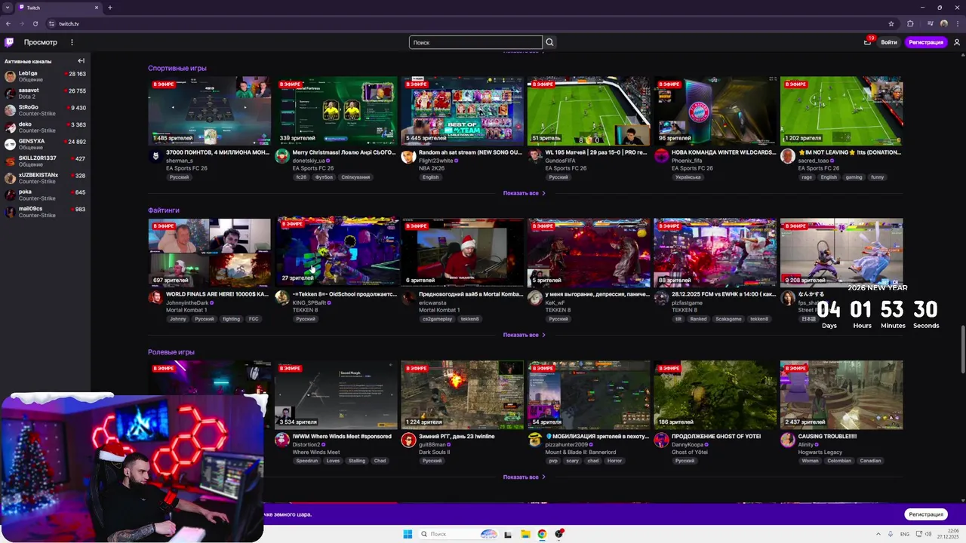
Task: Open sasavot Dota 2 channel in sidebar
Action: [45, 94]
